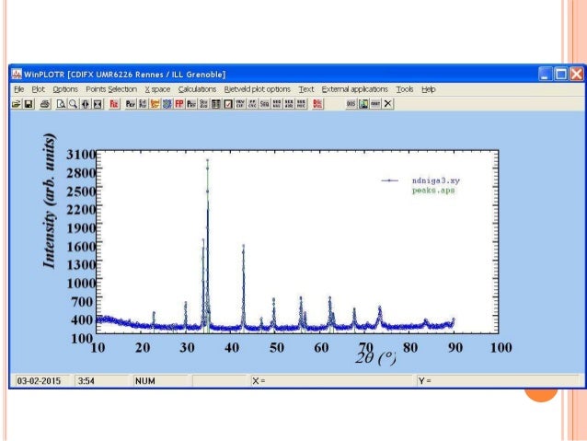Click the red checkmark toolbar icon
The height and width of the screenshot is (441, 587).
[228, 104]
